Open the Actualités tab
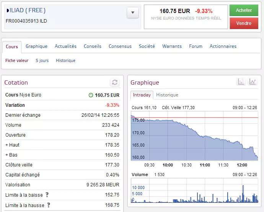264x212 pixels. [65, 46]
